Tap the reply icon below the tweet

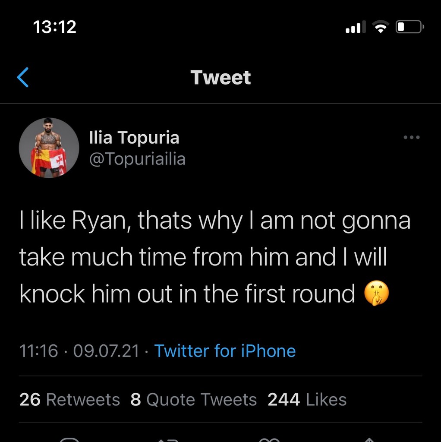[x=69, y=439]
